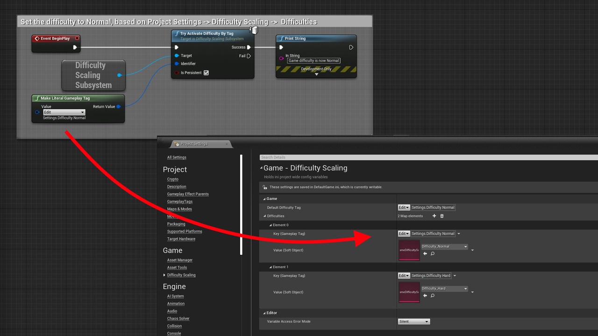Select Difficulty Scaling in sidebar
Viewport: 598px width, 336px height.
(x=181, y=275)
